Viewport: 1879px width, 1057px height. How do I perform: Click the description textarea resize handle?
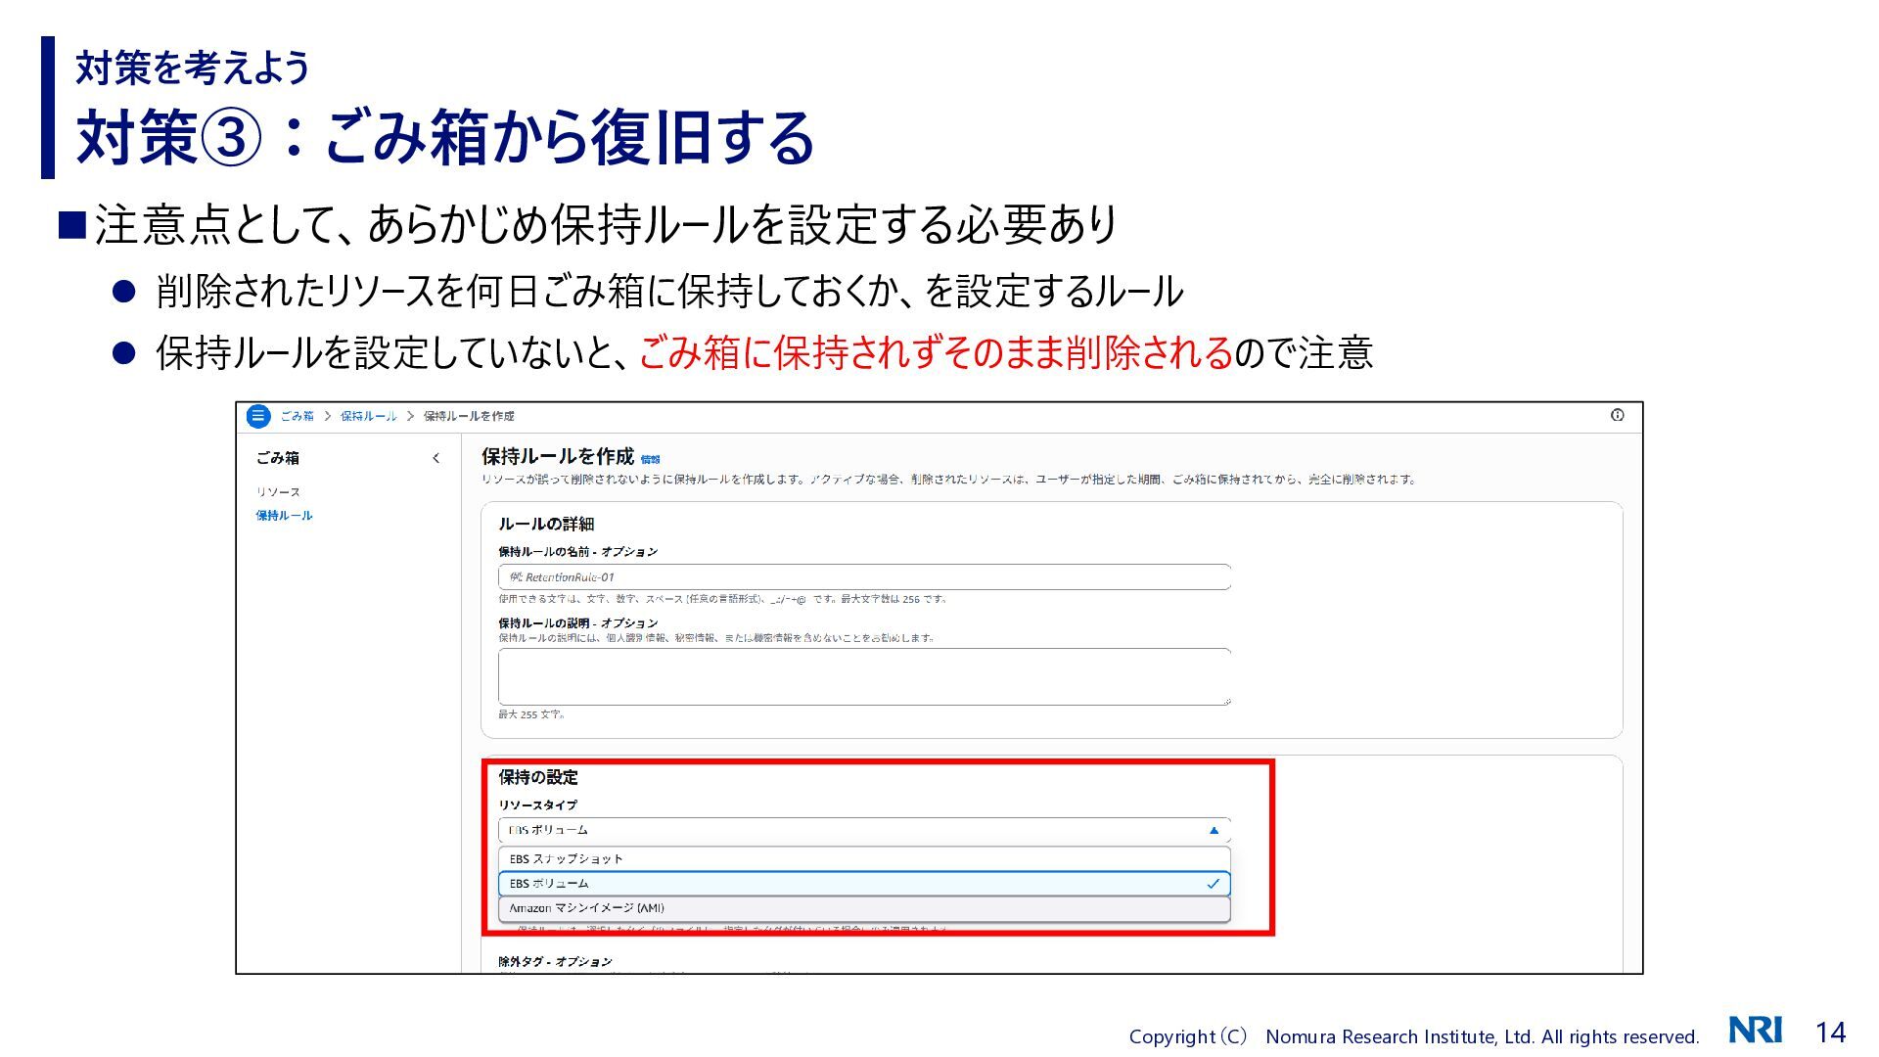point(1226,701)
